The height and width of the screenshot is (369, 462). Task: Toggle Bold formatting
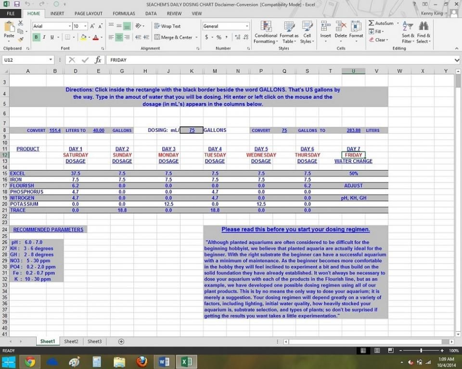(36, 37)
